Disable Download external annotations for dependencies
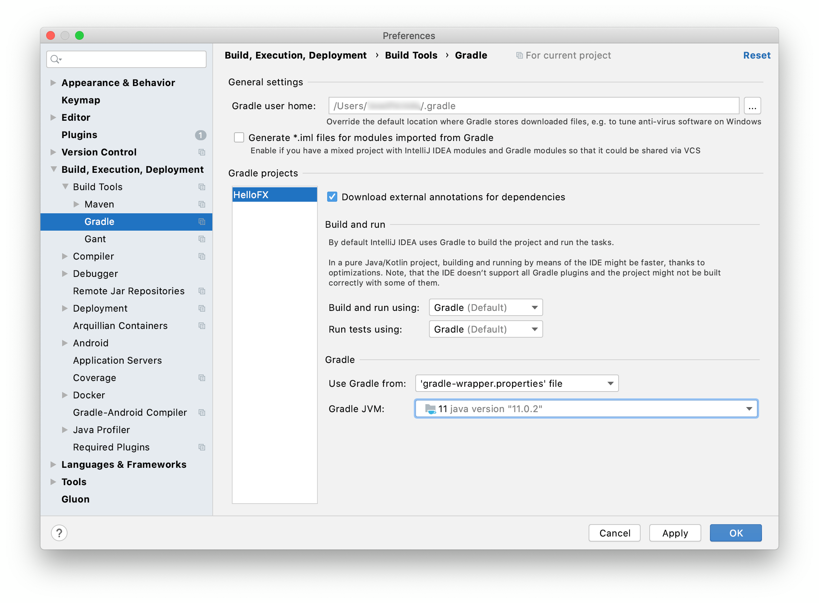Screen dimensions: 819x603 point(332,197)
